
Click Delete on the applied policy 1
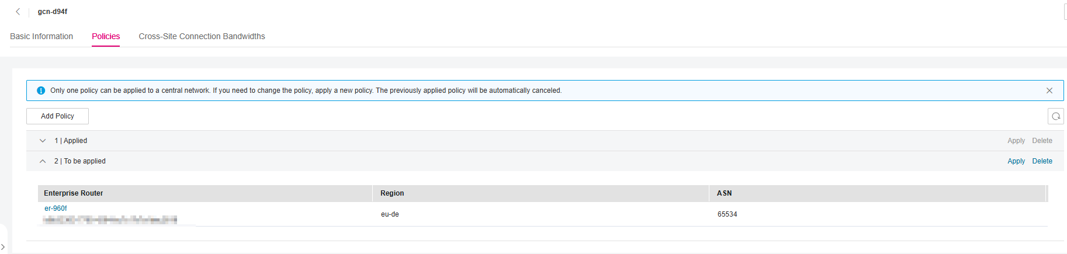pos(1042,141)
